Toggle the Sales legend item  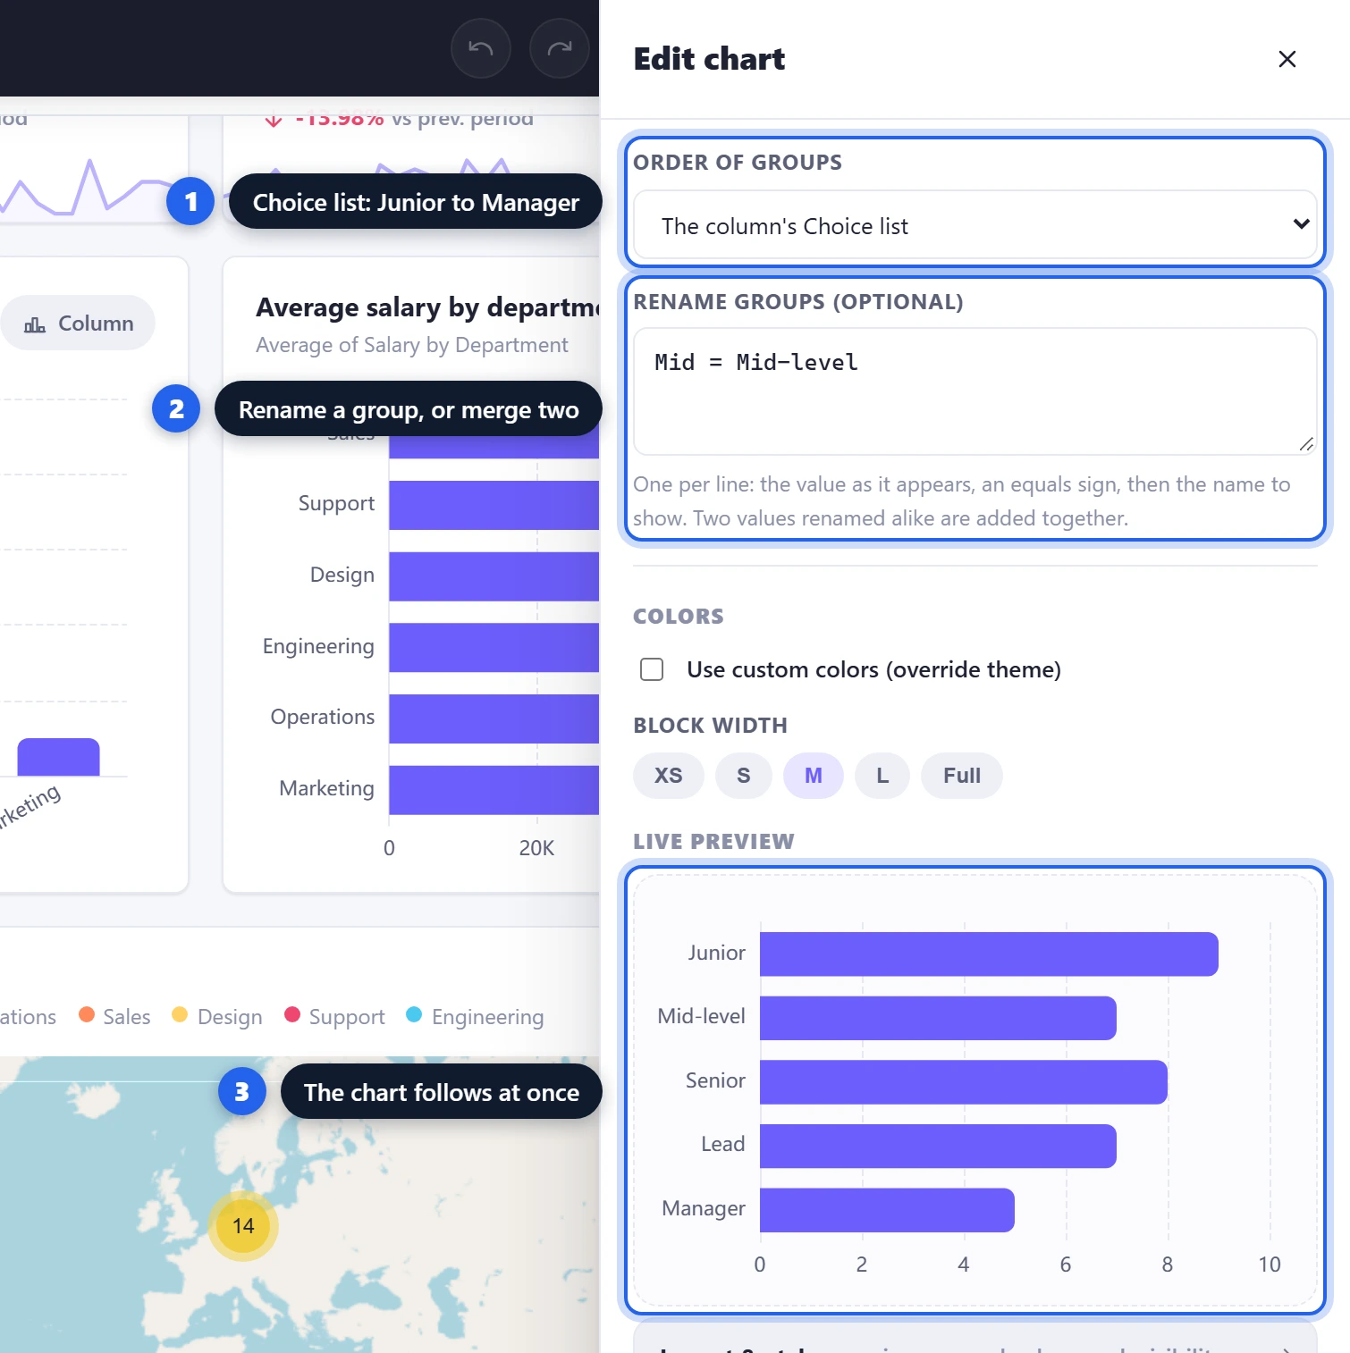tap(115, 1016)
